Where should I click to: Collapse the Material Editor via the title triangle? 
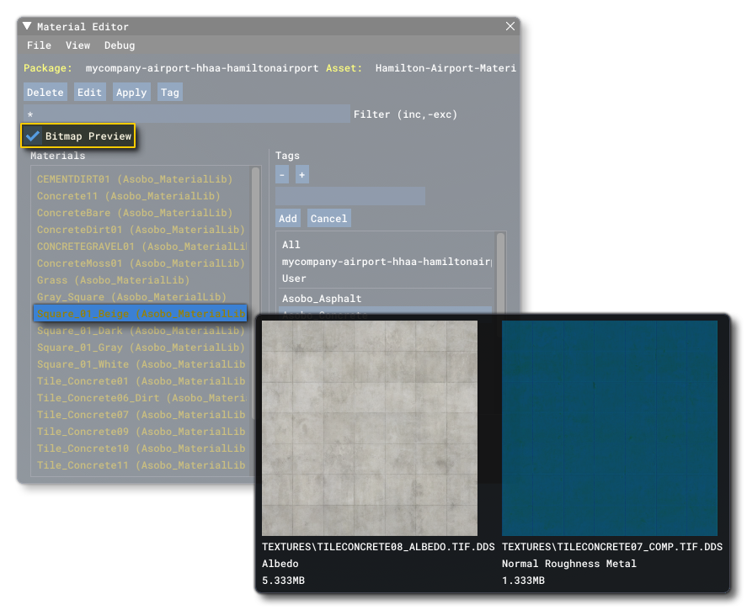click(26, 26)
